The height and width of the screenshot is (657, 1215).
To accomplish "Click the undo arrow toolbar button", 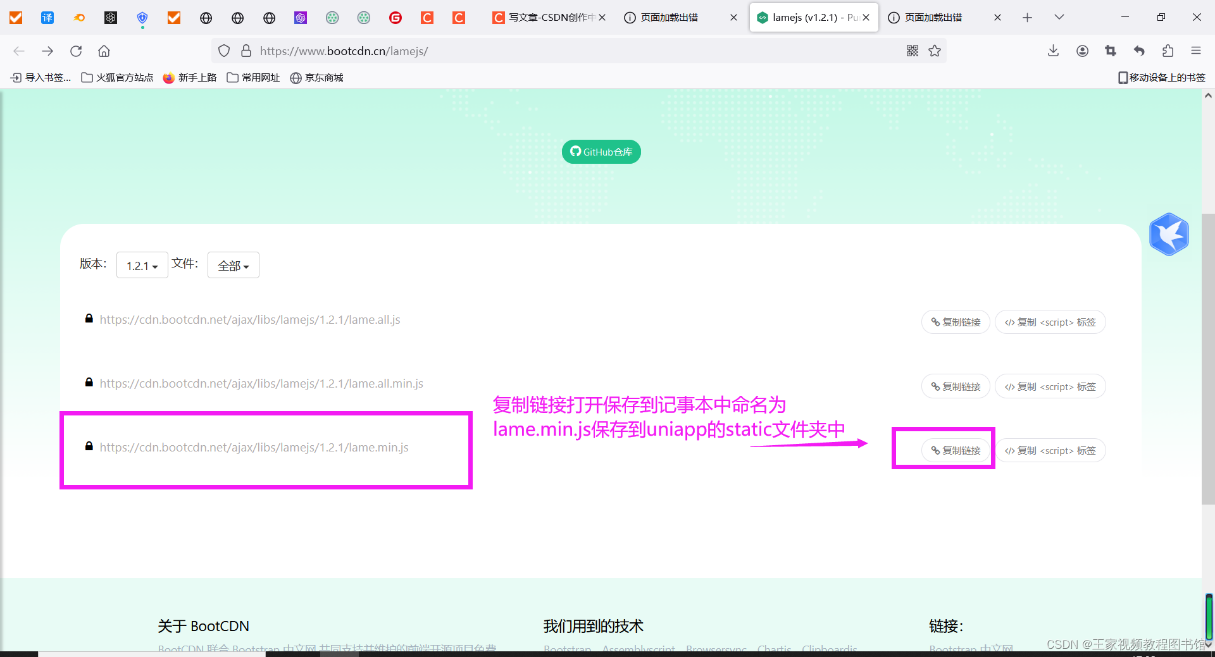I will [x=1139, y=51].
